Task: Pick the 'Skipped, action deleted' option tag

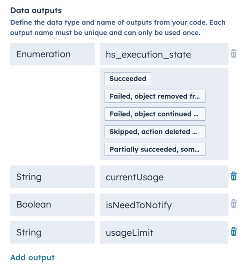Action: pyautogui.click(x=155, y=132)
